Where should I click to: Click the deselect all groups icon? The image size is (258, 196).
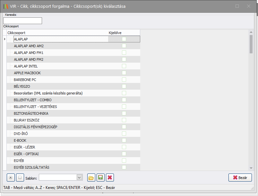20,177
